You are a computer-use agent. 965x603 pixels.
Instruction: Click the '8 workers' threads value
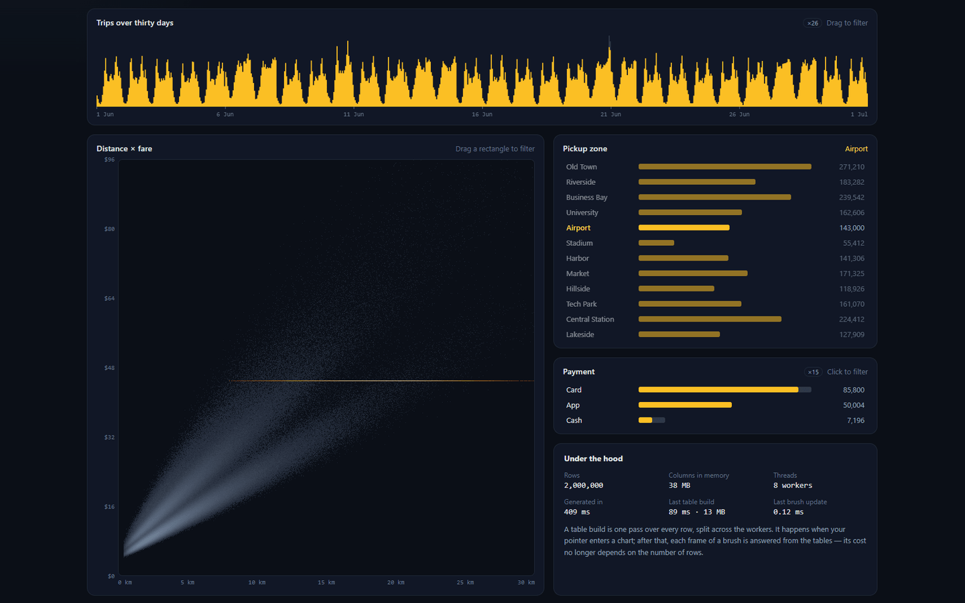click(x=793, y=486)
